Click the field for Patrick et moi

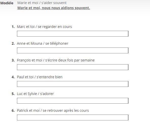pos(73,117)
